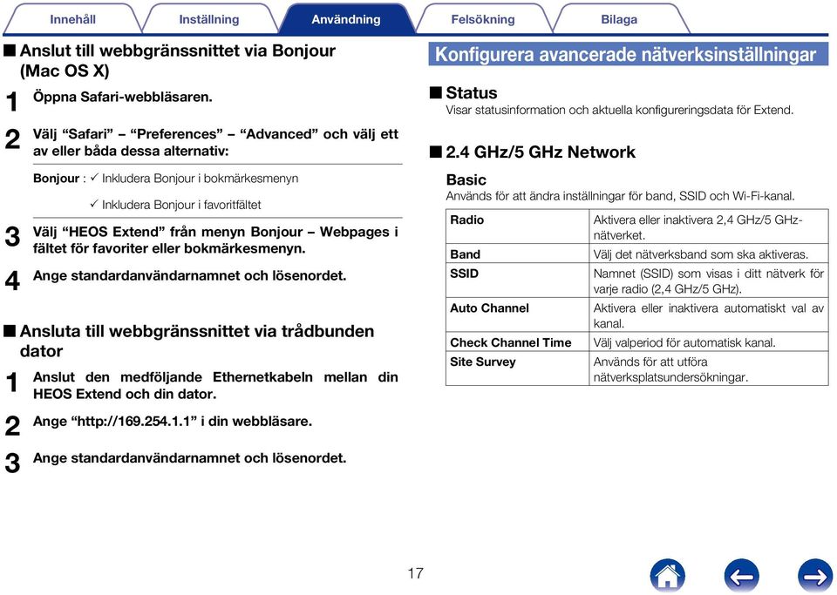Viewport: 837px width, 595px height.
Task: Go to next page with right arrow
Action: (x=815, y=576)
